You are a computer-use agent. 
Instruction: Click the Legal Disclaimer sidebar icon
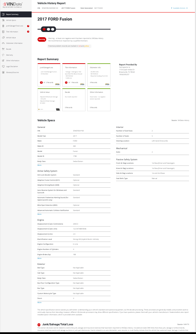pyautogui.click(x=3, y=66)
